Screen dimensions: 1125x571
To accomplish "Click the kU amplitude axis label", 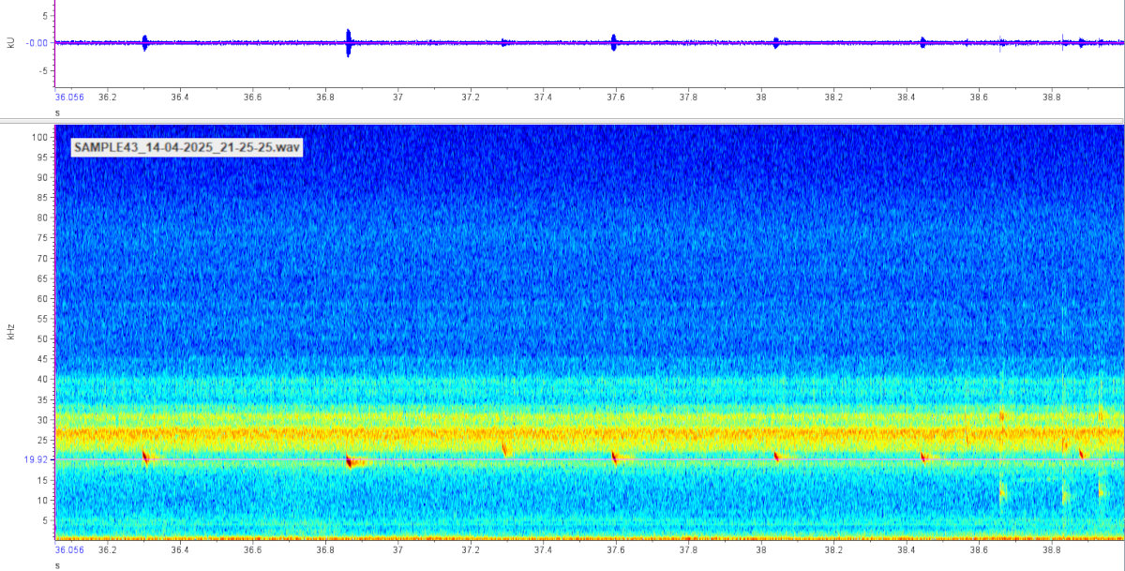I will pyautogui.click(x=10, y=42).
